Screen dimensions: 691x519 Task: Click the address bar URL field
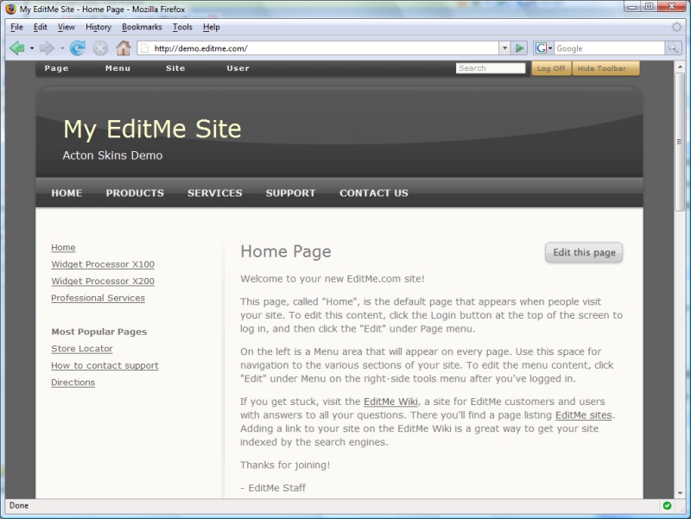point(317,48)
